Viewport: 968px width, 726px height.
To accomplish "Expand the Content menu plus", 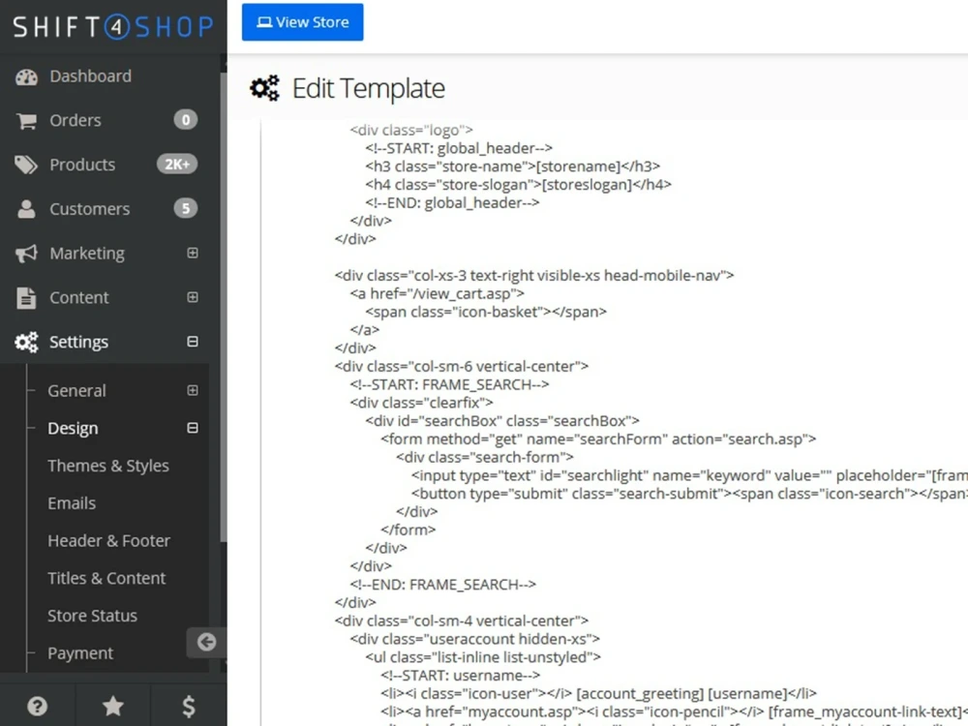I will (x=193, y=297).
